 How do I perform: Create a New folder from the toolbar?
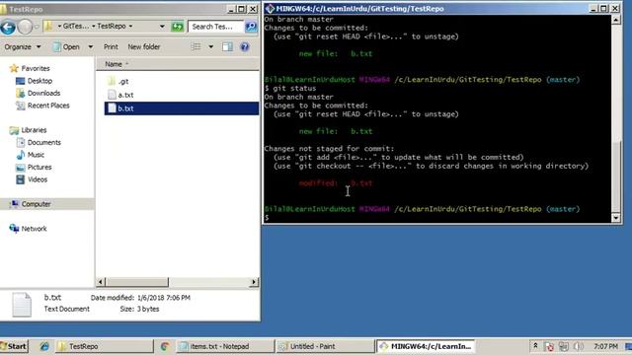tap(144, 47)
